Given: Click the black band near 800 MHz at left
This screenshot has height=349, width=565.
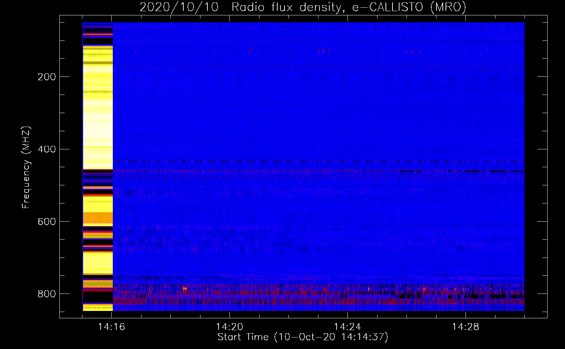Looking at the screenshot, I should pos(98,297).
